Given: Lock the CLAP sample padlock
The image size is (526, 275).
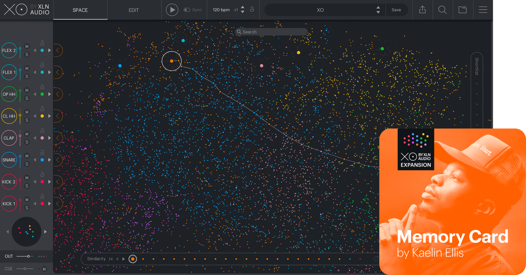Looking at the screenshot, I should [x=42, y=131].
